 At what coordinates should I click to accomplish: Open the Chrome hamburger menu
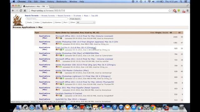187,11
